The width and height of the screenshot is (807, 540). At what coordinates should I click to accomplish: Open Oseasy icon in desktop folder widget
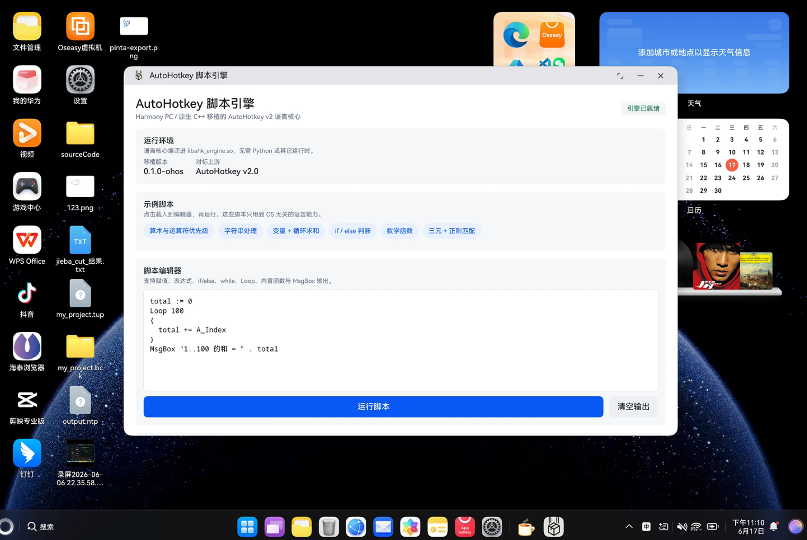point(552,35)
